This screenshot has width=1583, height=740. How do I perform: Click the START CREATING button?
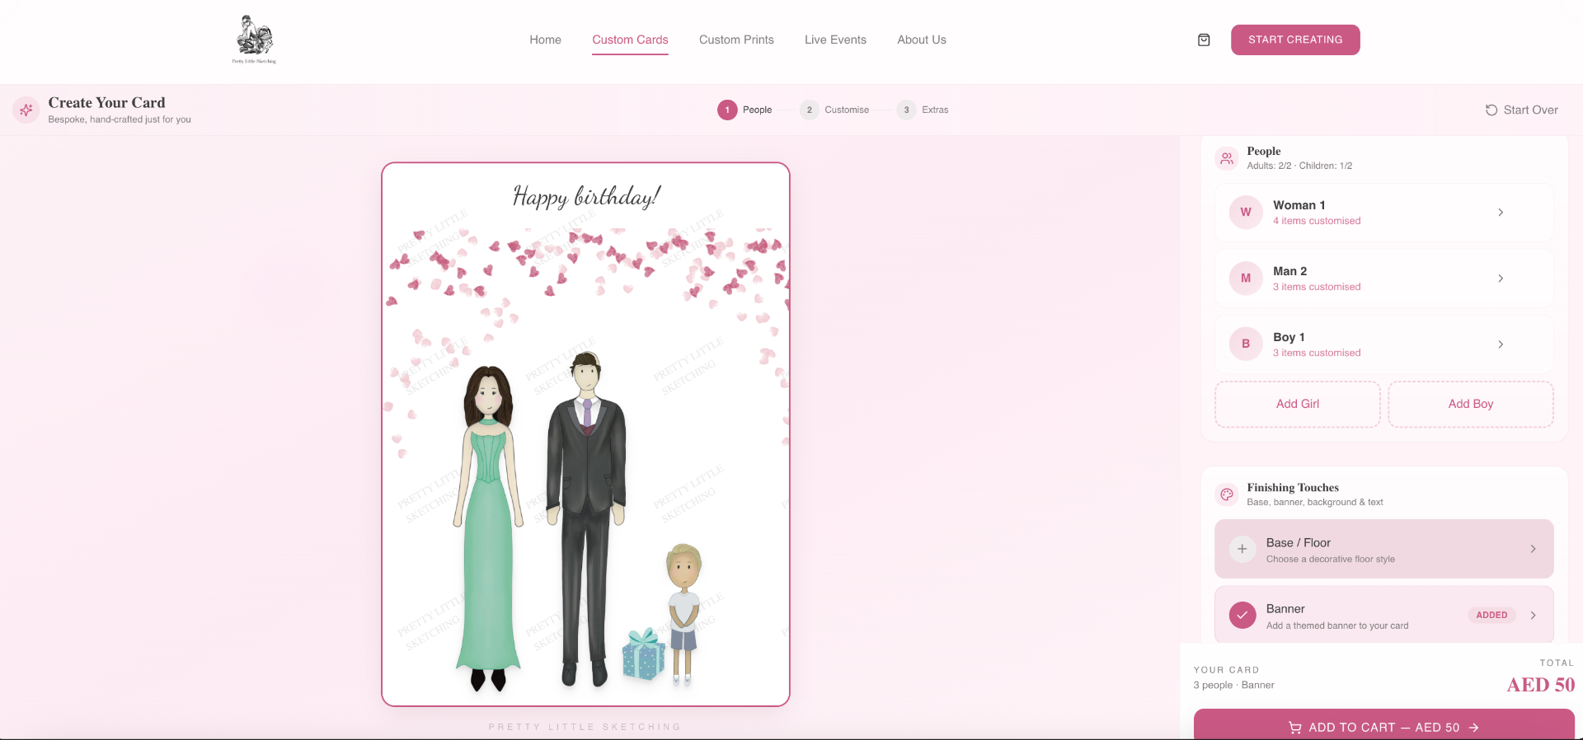point(1295,40)
